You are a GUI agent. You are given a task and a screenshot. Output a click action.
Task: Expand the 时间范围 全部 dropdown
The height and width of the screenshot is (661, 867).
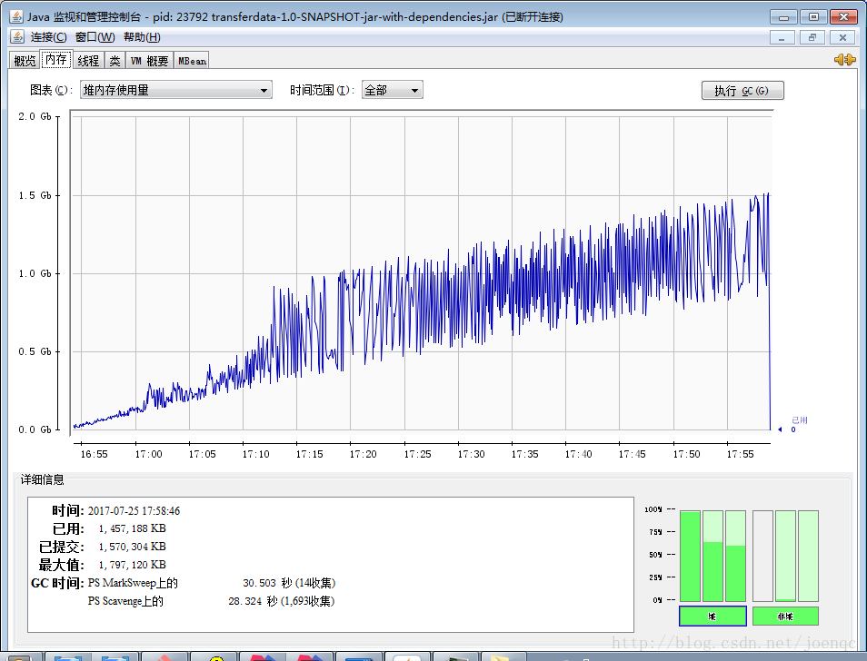(x=392, y=90)
